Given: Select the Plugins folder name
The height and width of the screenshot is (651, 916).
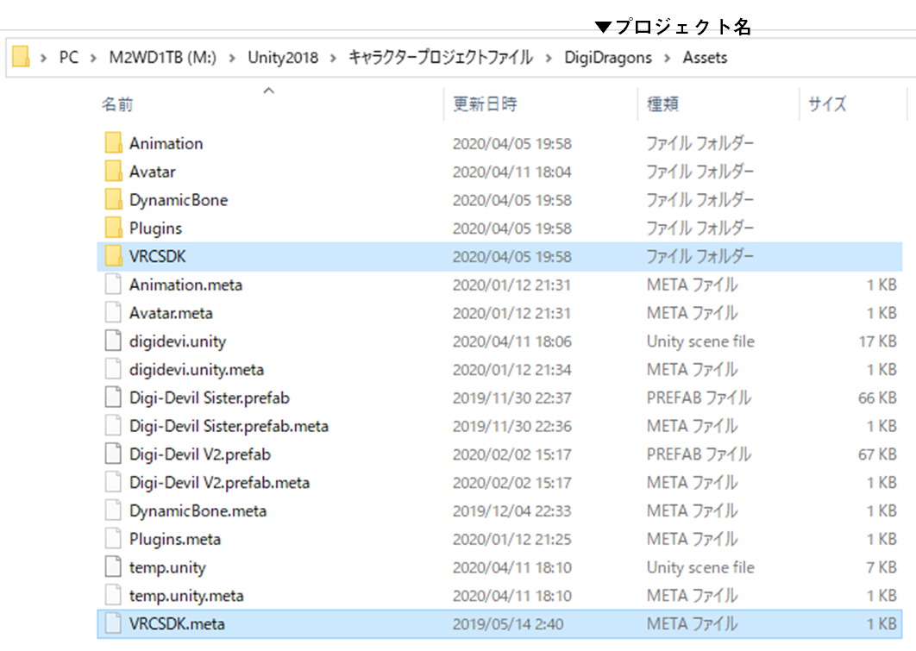Looking at the screenshot, I should point(155,228).
